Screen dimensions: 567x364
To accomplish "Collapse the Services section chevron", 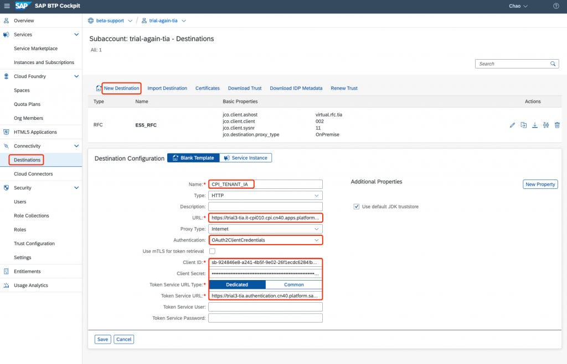I will [76, 35].
